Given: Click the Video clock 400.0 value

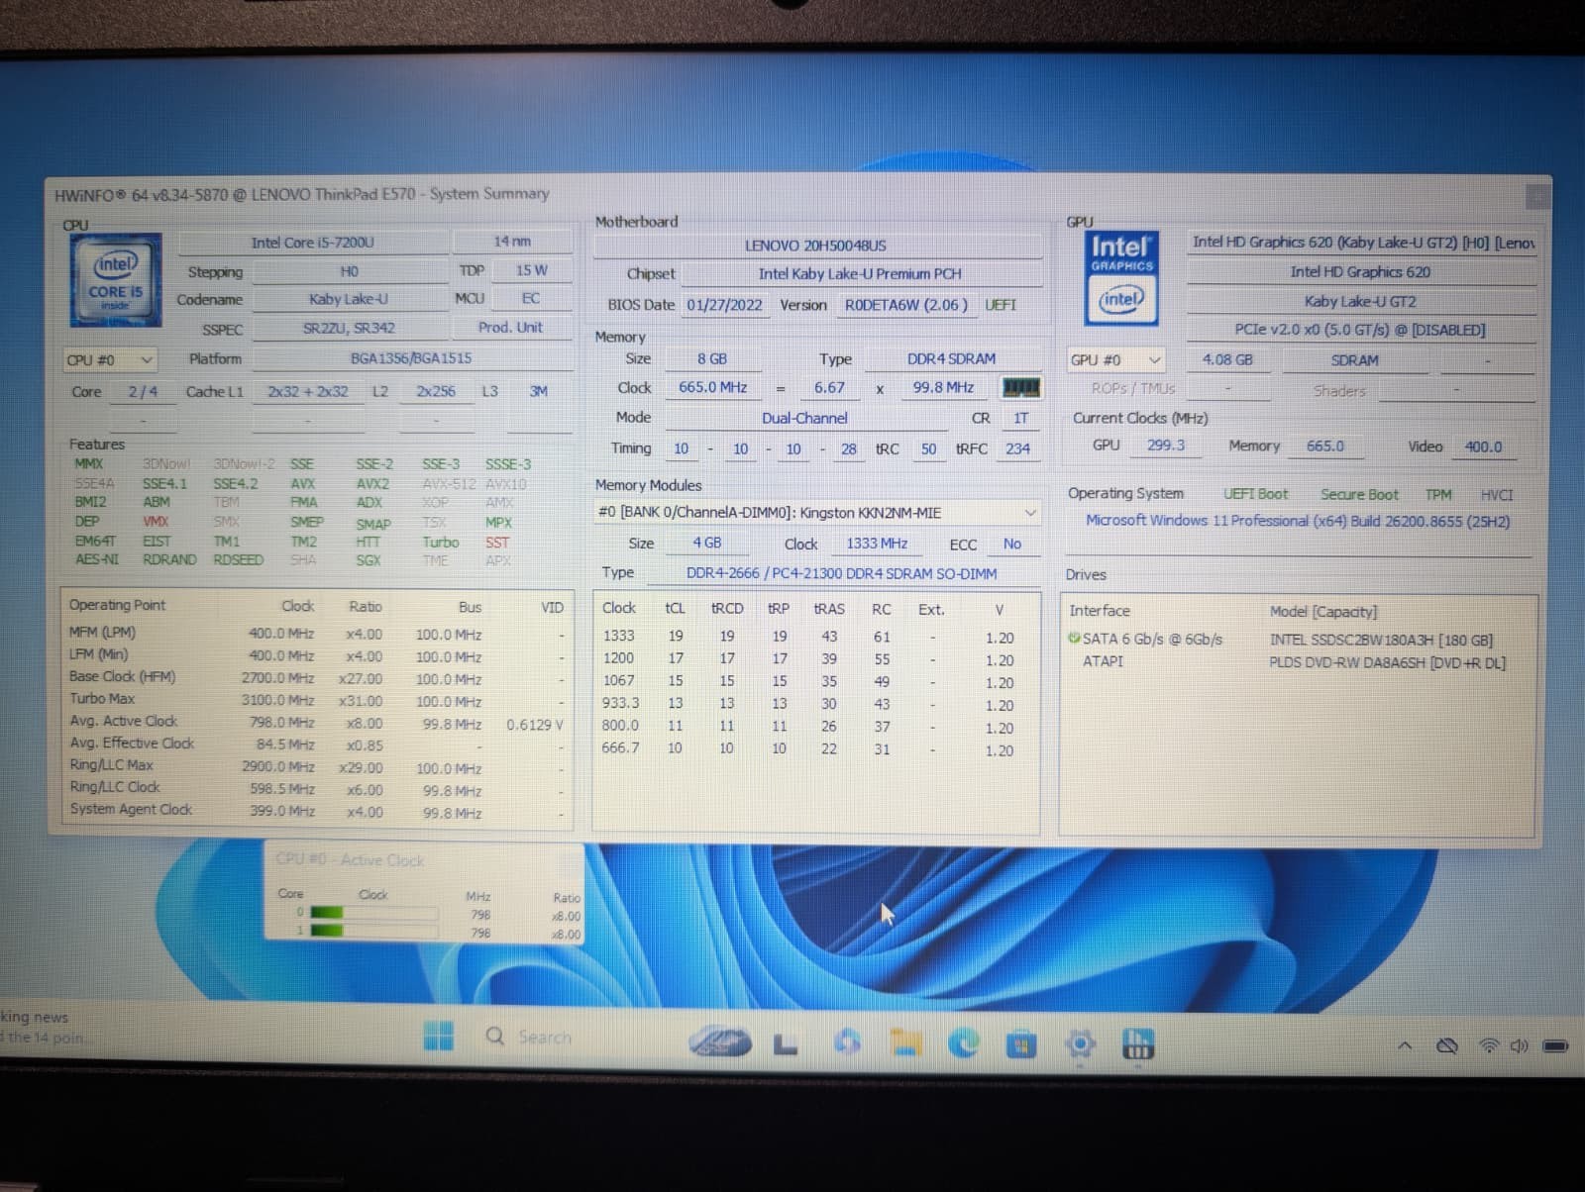Looking at the screenshot, I should coord(1483,447).
